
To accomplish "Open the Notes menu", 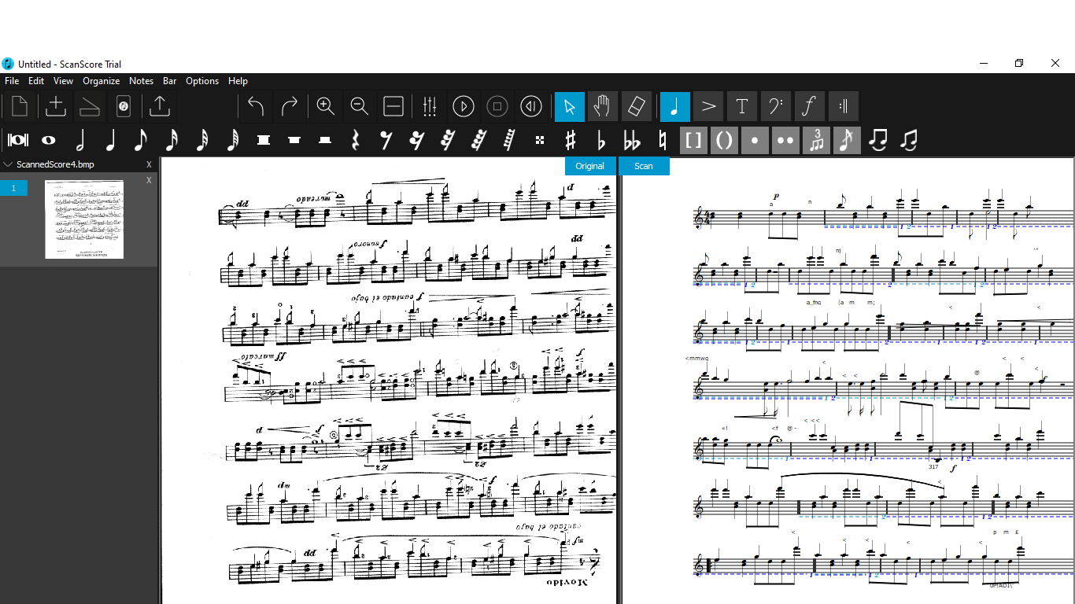I will (142, 81).
